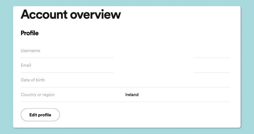254x134 pixels.
Task: Click the word "Country" in the region label
Action: tap(28, 95)
